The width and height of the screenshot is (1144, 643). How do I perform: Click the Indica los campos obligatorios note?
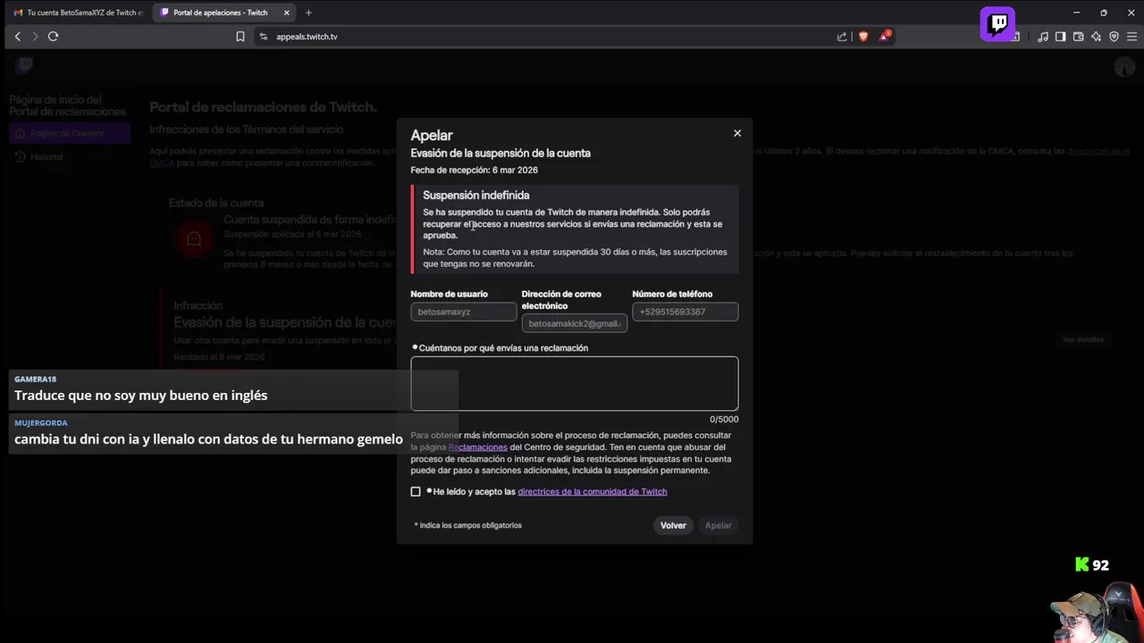468,525
